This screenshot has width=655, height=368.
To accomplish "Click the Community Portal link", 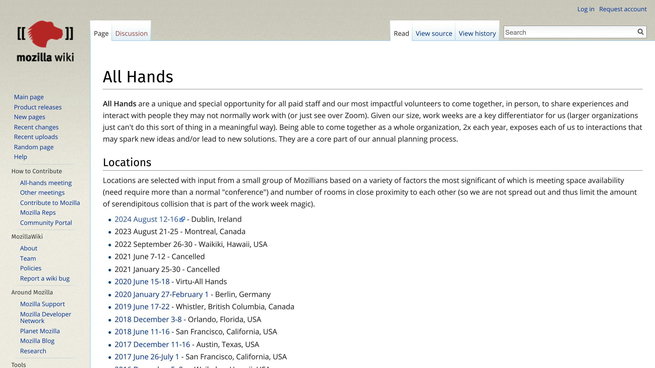I will point(46,223).
